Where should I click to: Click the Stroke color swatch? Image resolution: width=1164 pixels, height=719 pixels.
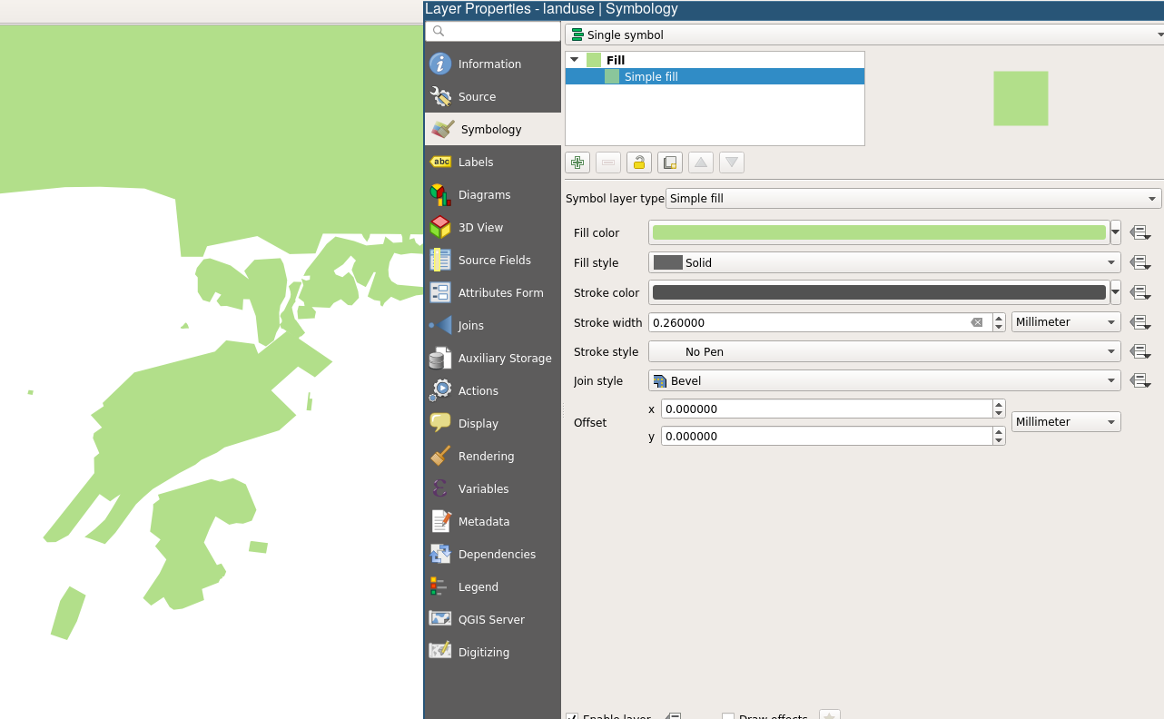(x=878, y=292)
